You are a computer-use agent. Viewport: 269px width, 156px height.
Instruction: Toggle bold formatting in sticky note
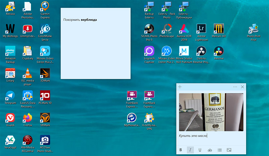(x=181, y=150)
